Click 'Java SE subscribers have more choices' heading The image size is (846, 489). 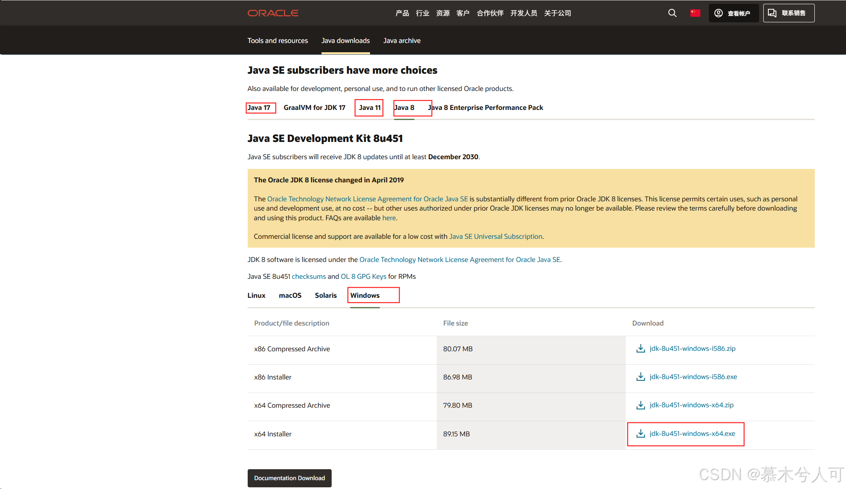pyautogui.click(x=342, y=70)
